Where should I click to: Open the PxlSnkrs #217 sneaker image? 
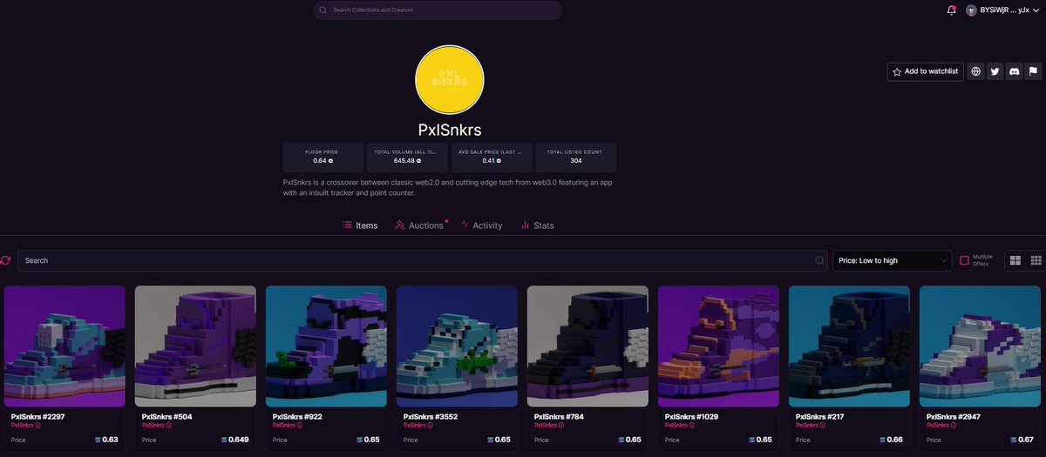[x=849, y=346]
